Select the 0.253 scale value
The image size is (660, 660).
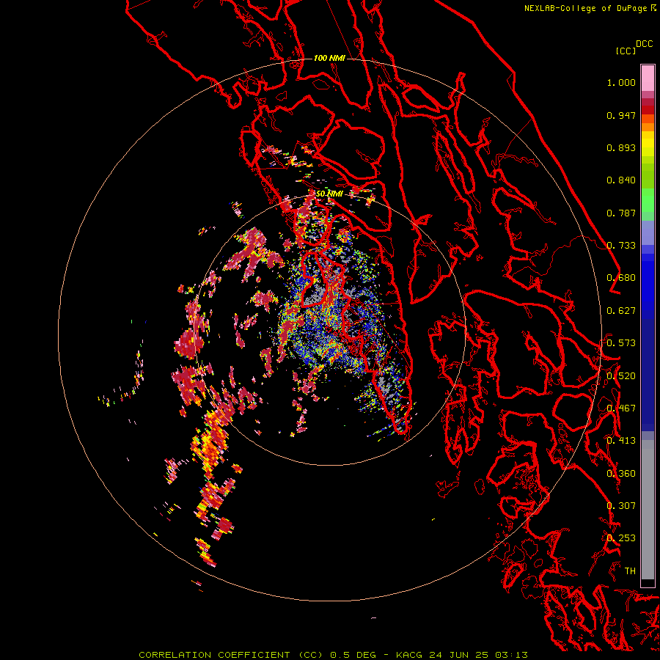[x=621, y=538]
